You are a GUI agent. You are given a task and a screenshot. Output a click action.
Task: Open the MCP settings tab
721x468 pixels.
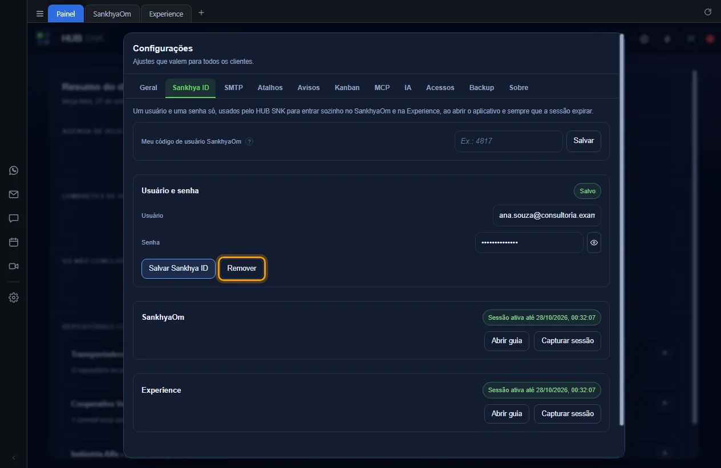pos(382,88)
